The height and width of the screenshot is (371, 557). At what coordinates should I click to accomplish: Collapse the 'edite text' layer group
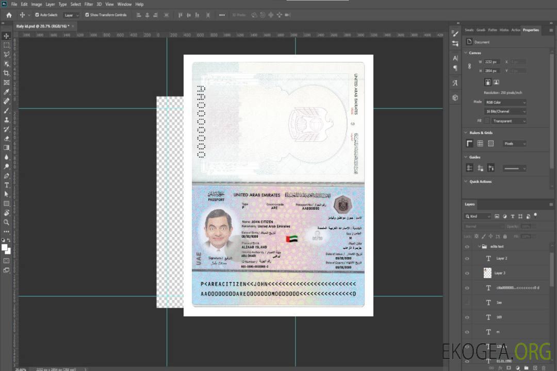[479, 246]
